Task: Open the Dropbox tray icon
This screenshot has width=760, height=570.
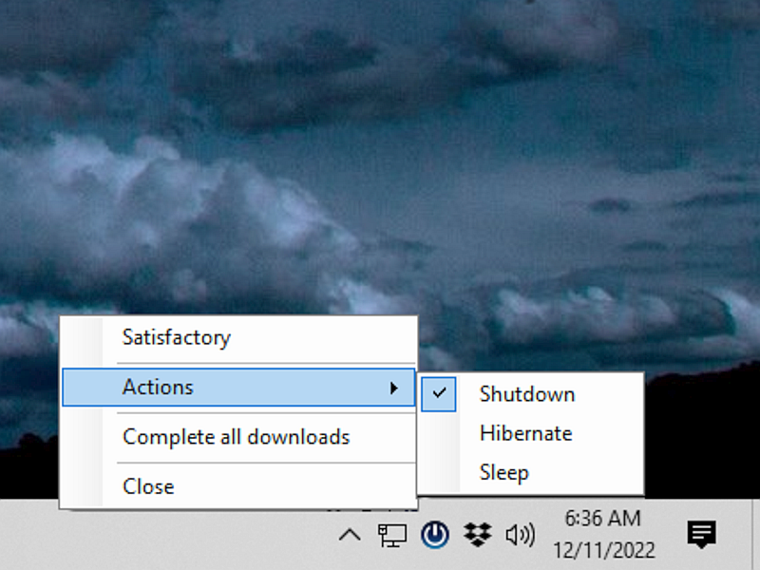Action: (478, 535)
